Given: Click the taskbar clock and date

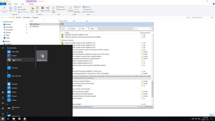Looking at the screenshot, I should [205, 119].
